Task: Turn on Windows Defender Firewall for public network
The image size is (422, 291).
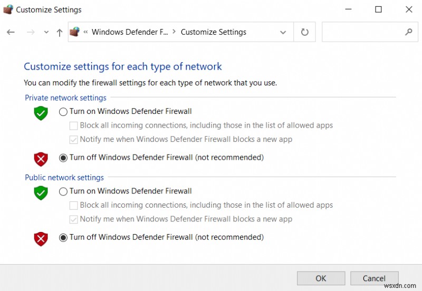Action: point(63,191)
